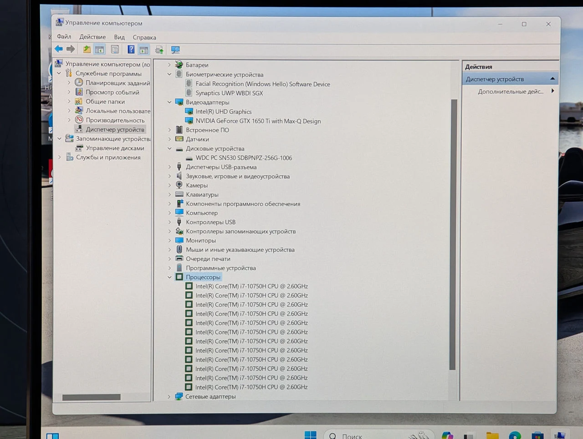Click the Очереди печати printer icon
The image size is (583, 439).
179,259
